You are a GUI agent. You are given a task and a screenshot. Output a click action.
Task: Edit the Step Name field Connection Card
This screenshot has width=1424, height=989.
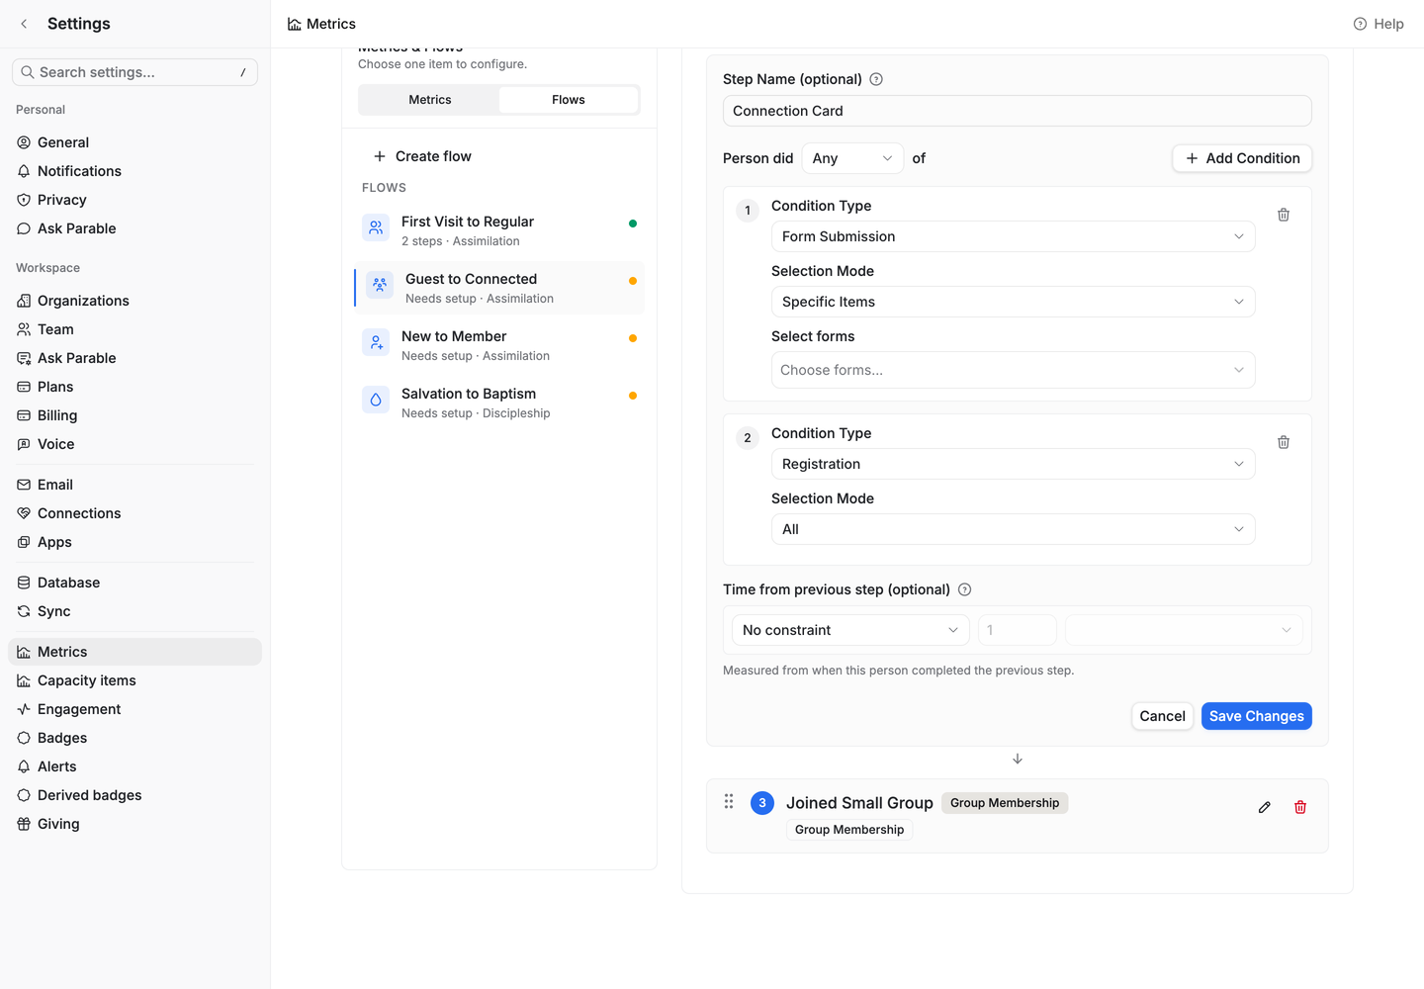click(1017, 111)
